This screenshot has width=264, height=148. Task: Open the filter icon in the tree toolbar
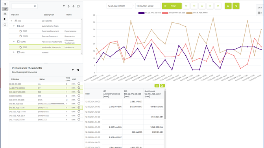click(64, 6)
